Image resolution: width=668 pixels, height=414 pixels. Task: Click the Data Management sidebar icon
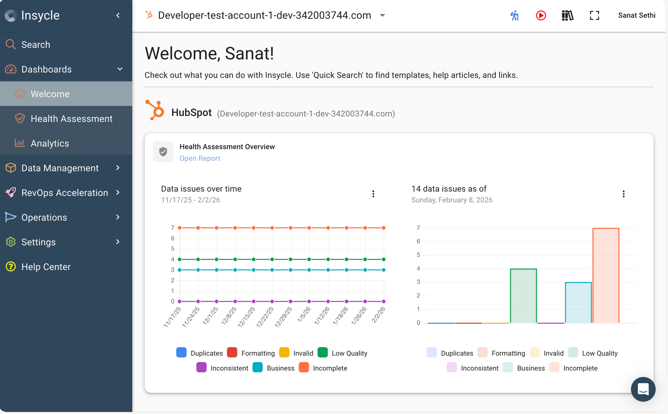tap(10, 168)
